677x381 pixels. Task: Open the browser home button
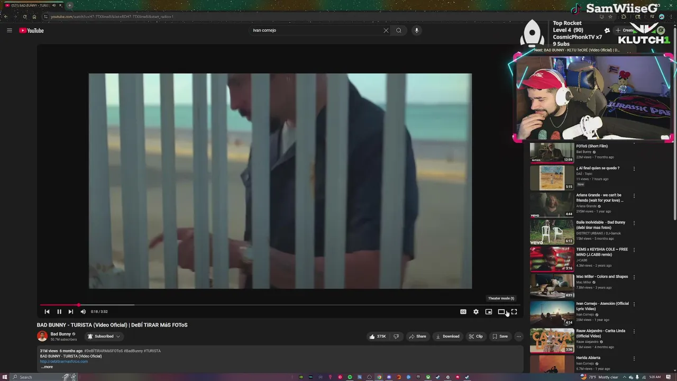tap(34, 16)
